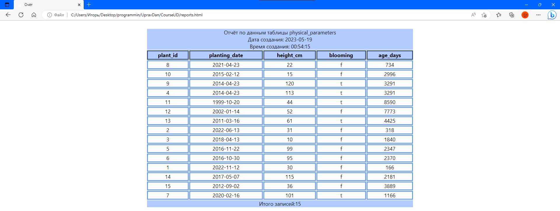Click the blooming column header
The image size is (560, 211).
(341, 55)
